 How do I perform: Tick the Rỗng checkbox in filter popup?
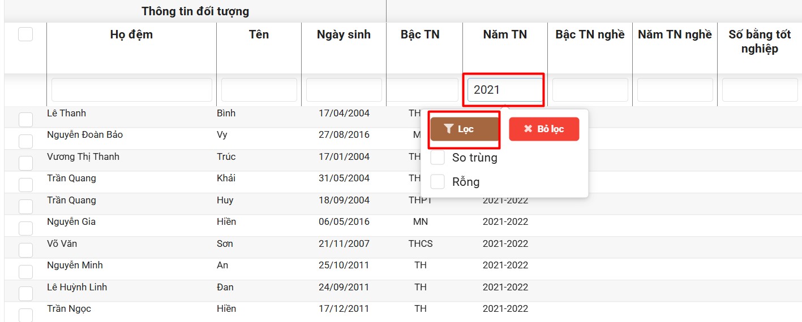(x=438, y=182)
